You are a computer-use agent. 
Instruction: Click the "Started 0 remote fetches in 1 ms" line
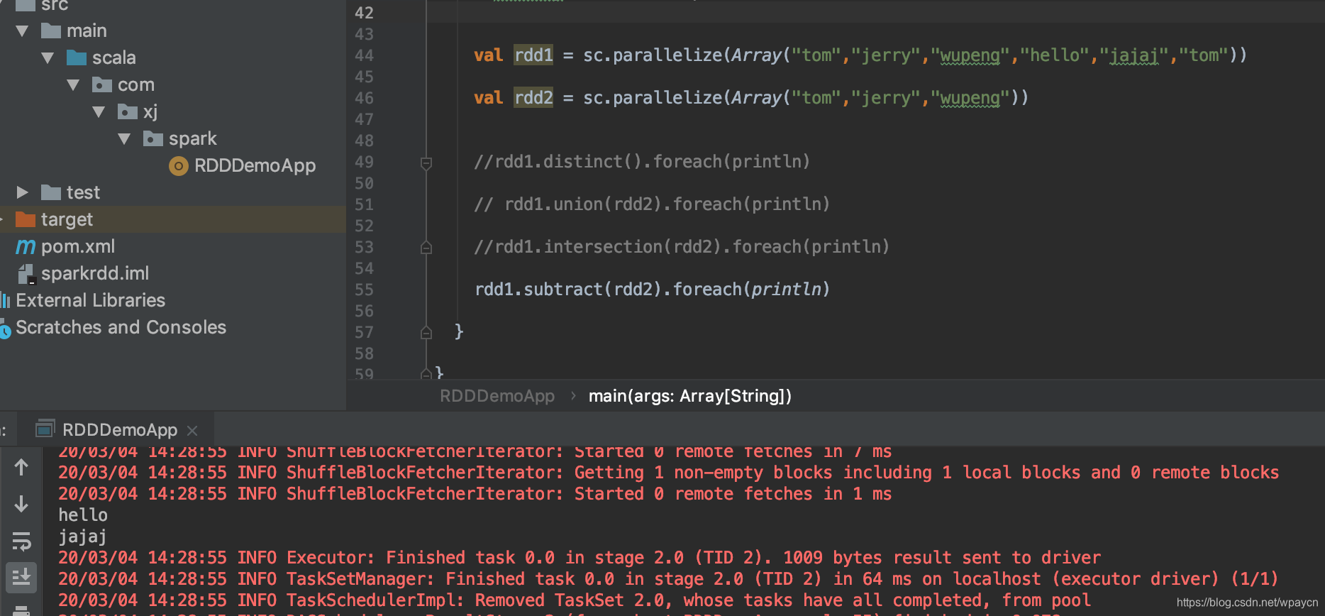(475, 494)
